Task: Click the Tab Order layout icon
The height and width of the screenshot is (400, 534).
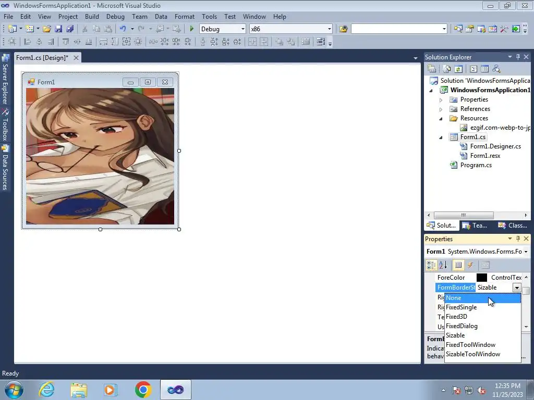Action: tap(321, 42)
